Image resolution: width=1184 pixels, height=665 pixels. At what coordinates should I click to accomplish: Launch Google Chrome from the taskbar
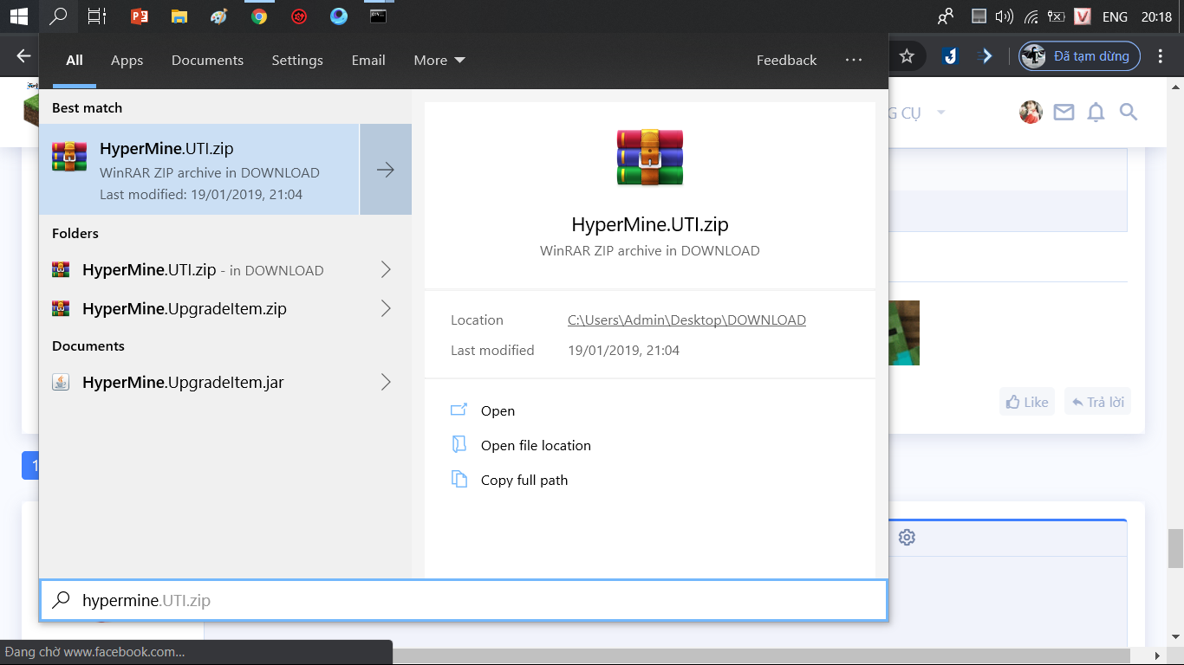tap(259, 16)
